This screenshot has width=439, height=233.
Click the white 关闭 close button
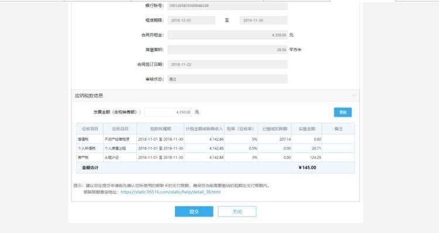(237, 211)
